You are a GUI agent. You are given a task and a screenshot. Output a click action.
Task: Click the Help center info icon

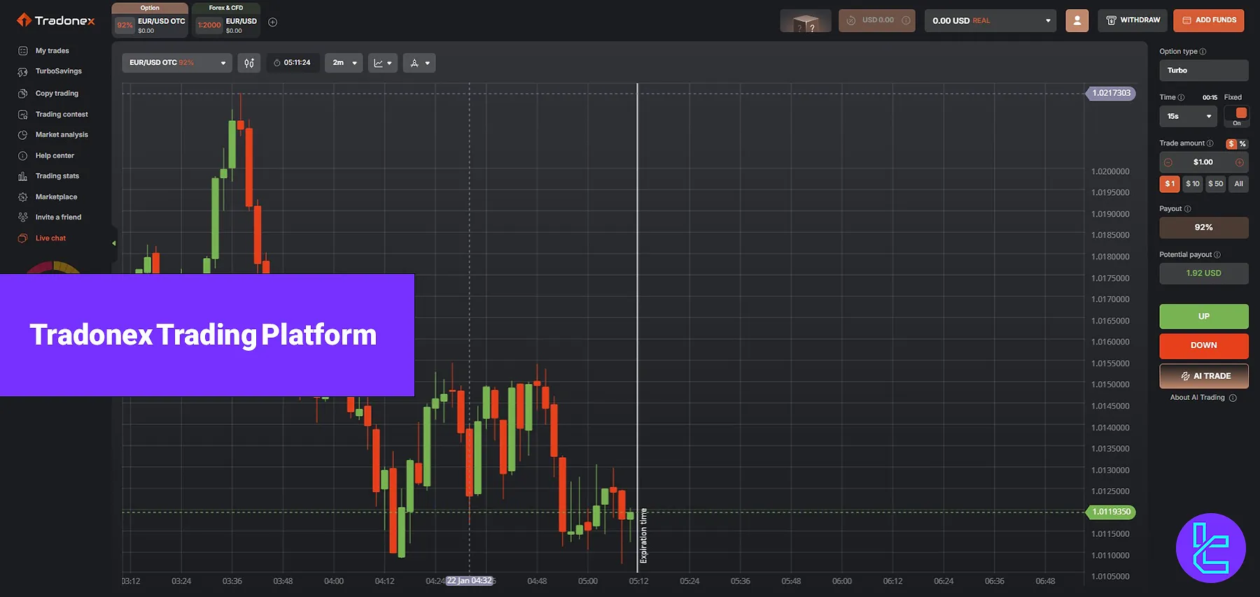23,156
